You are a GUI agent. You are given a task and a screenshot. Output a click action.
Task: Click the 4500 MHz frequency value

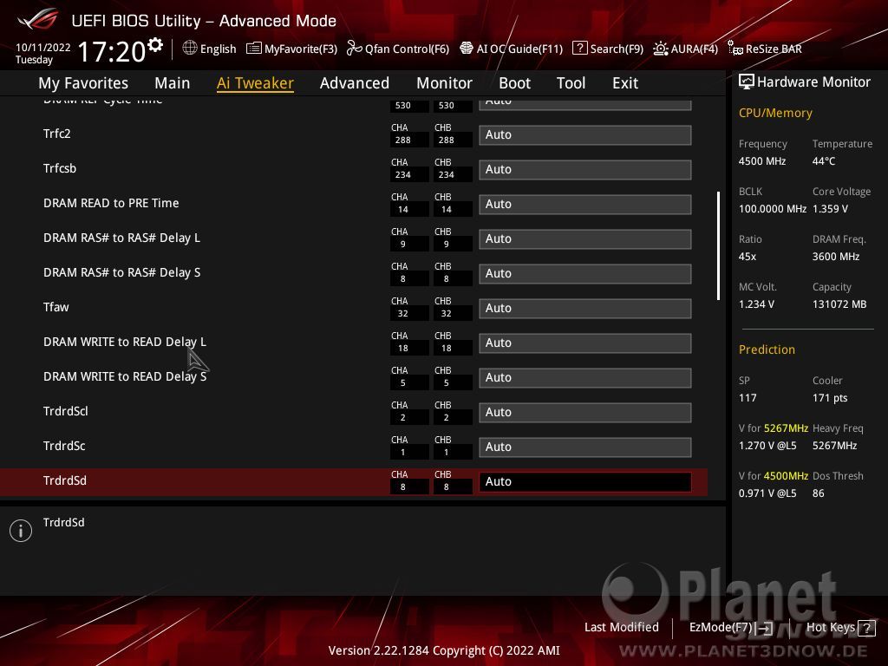(762, 161)
